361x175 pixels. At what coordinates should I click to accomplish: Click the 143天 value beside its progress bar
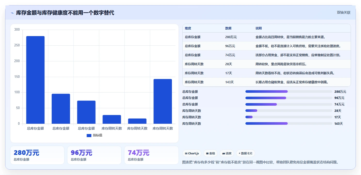coord(339,124)
